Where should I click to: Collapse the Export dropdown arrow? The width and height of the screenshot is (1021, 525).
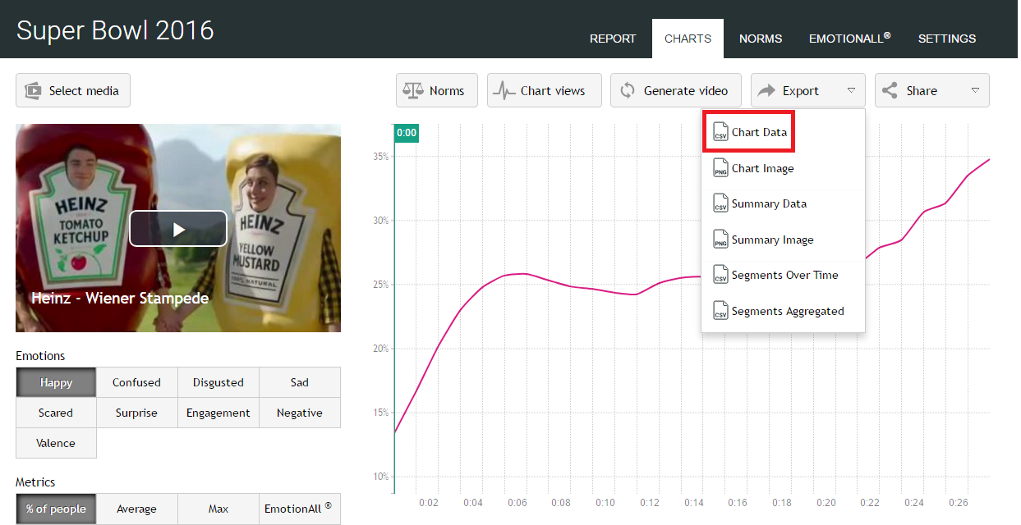852,91
